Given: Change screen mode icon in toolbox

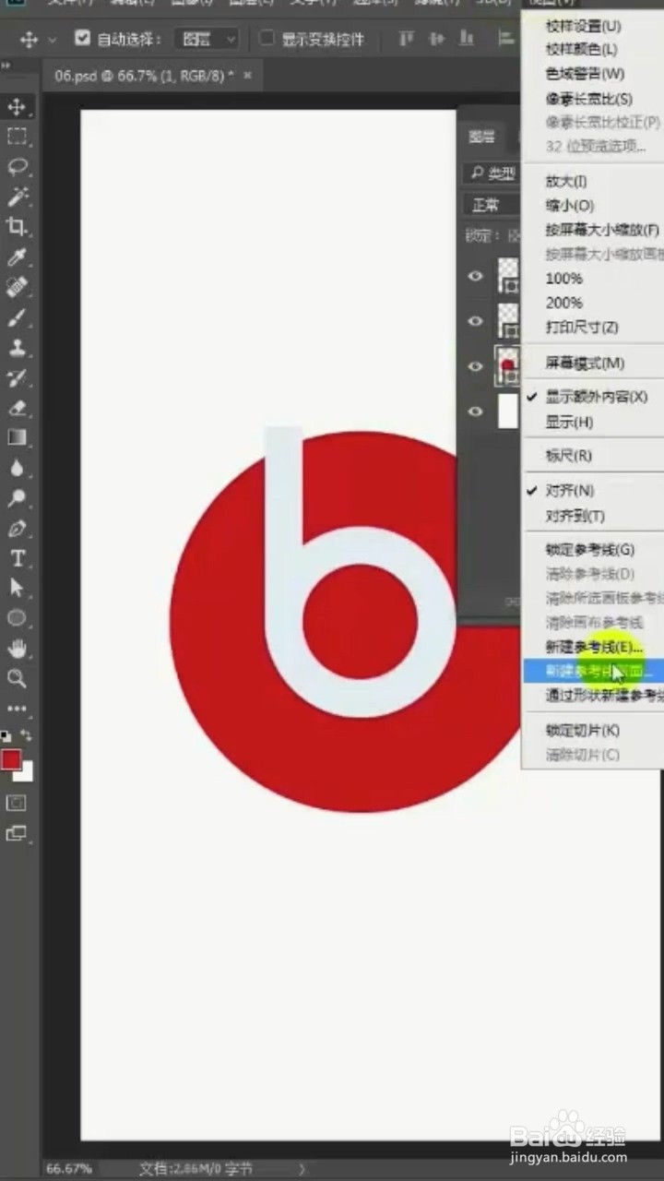Looking at the screenshot, I should point(17,833).
